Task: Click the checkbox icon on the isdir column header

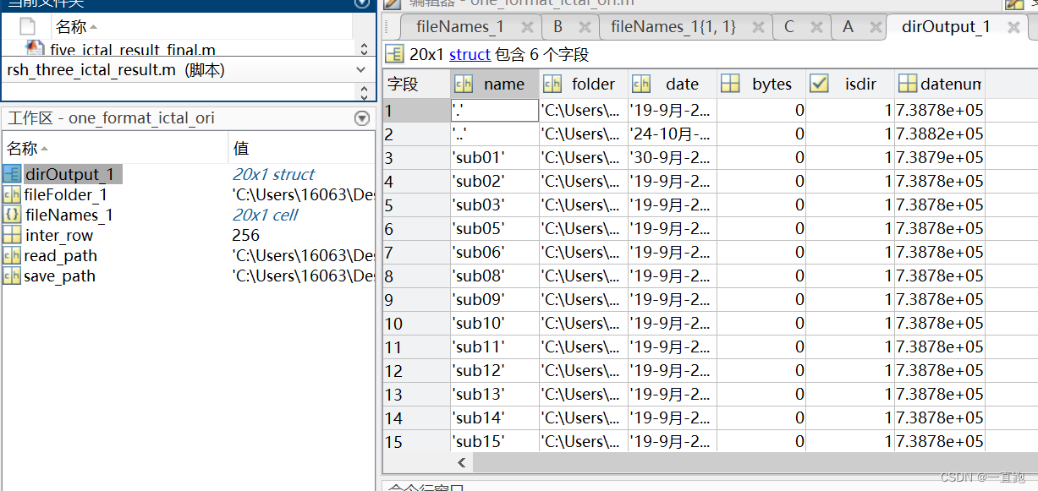Action: click(x=820, y=84)
